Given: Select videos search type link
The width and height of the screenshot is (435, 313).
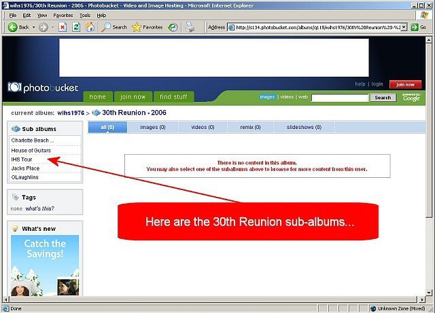Looking at the screenshot, I should (287, 97).
